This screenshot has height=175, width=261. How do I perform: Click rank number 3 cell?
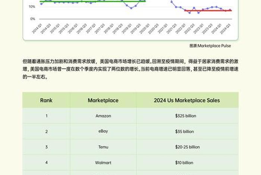[x=47, y=147]
